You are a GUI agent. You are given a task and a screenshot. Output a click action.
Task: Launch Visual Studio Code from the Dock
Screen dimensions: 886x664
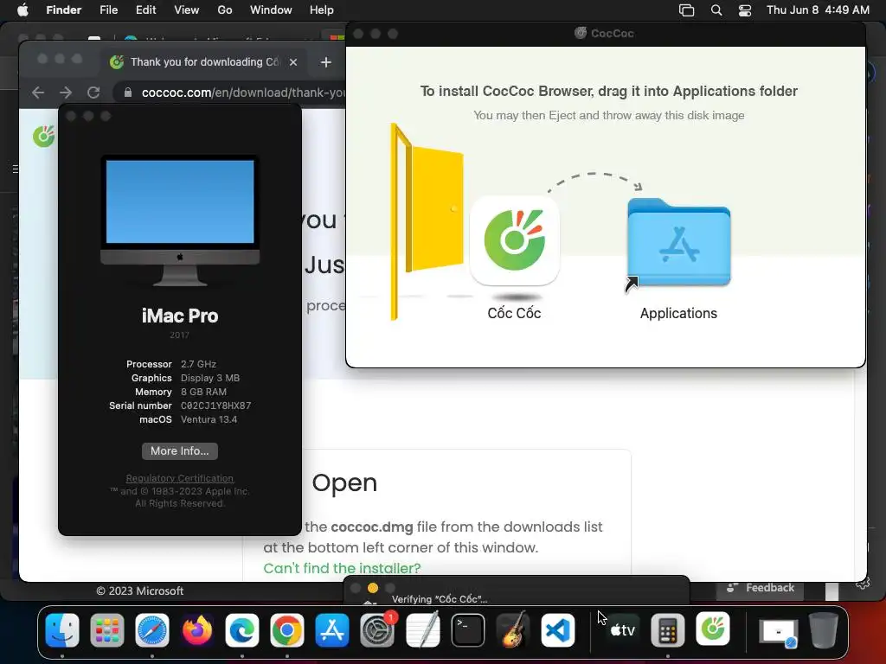(558, 629)
